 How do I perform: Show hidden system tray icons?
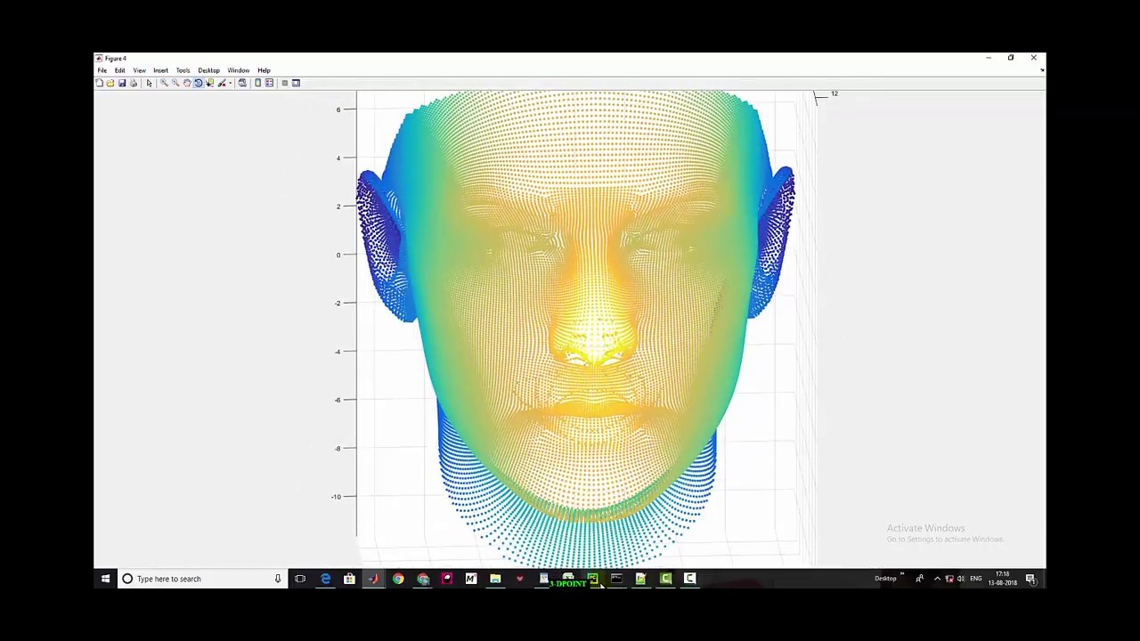937,579
